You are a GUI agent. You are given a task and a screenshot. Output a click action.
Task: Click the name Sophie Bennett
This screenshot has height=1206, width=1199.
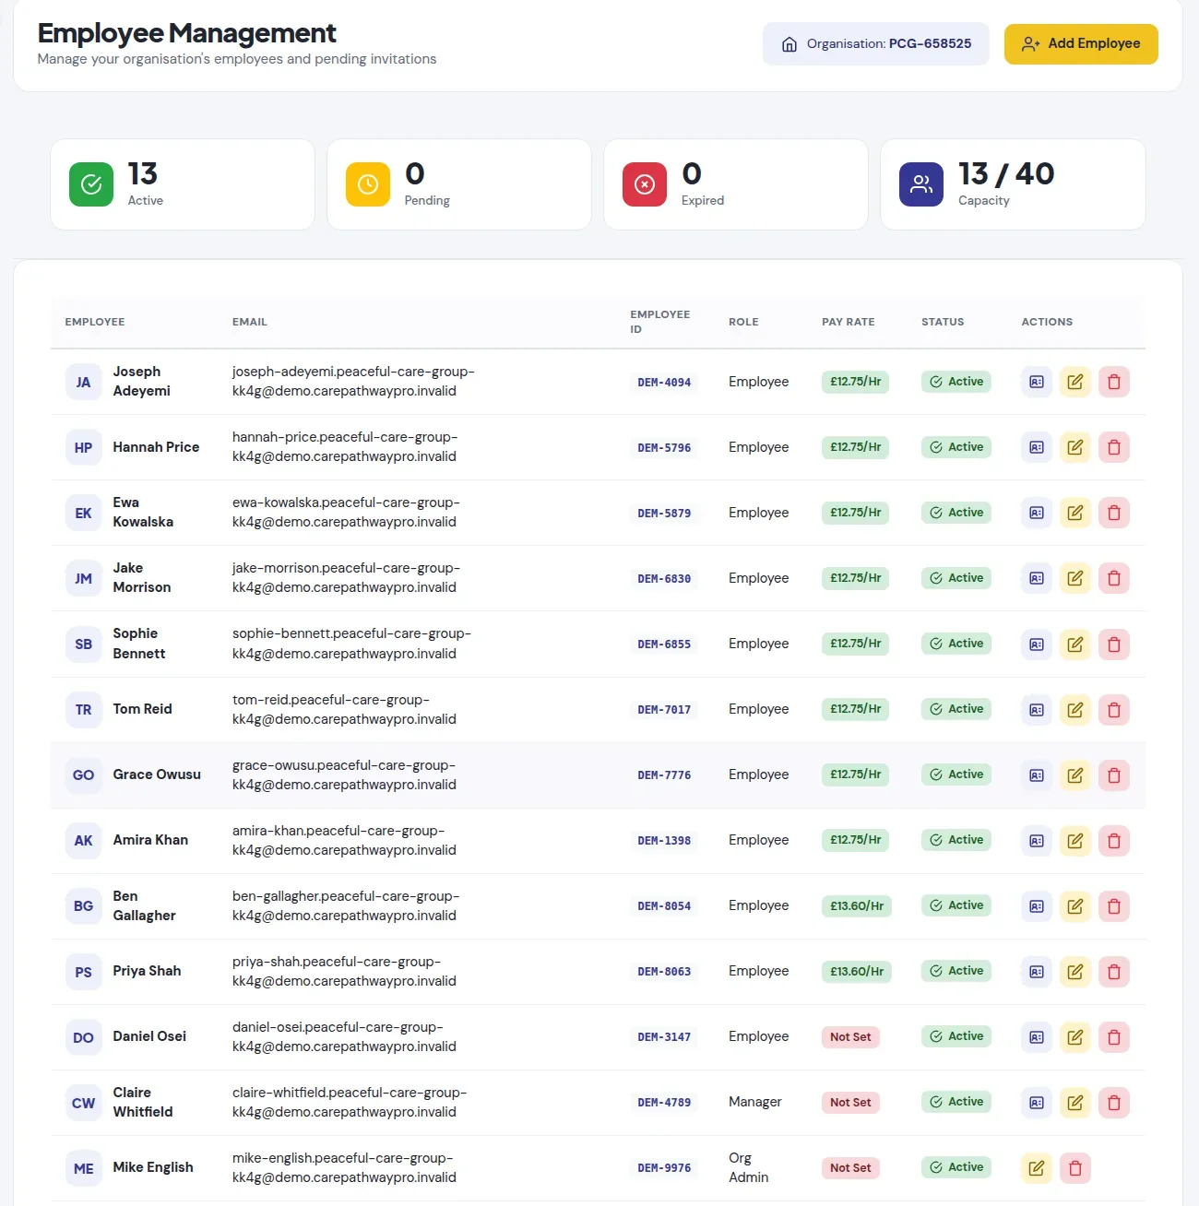[x=138, y=644]
